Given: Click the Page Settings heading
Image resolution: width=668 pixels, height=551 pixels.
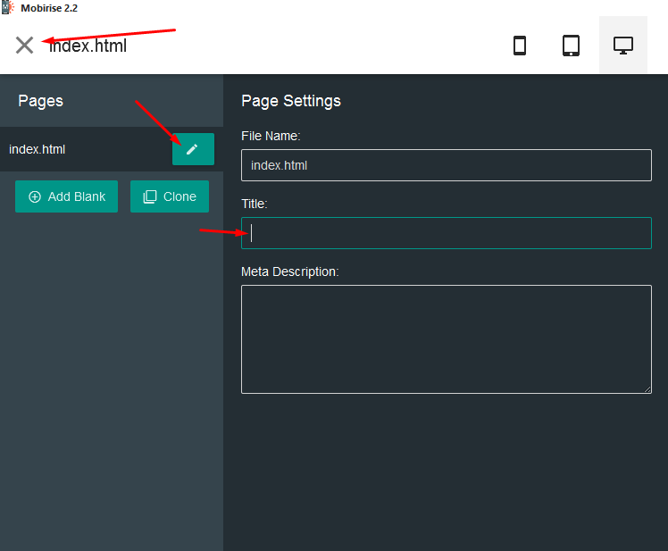Looking at the screenshot, I should coord(291,101).
